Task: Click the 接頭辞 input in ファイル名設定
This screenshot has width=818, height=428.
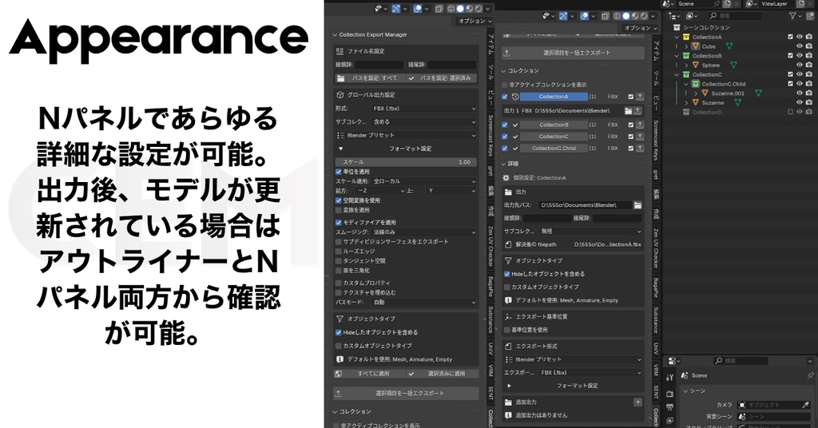Action: tap(379, 65)
